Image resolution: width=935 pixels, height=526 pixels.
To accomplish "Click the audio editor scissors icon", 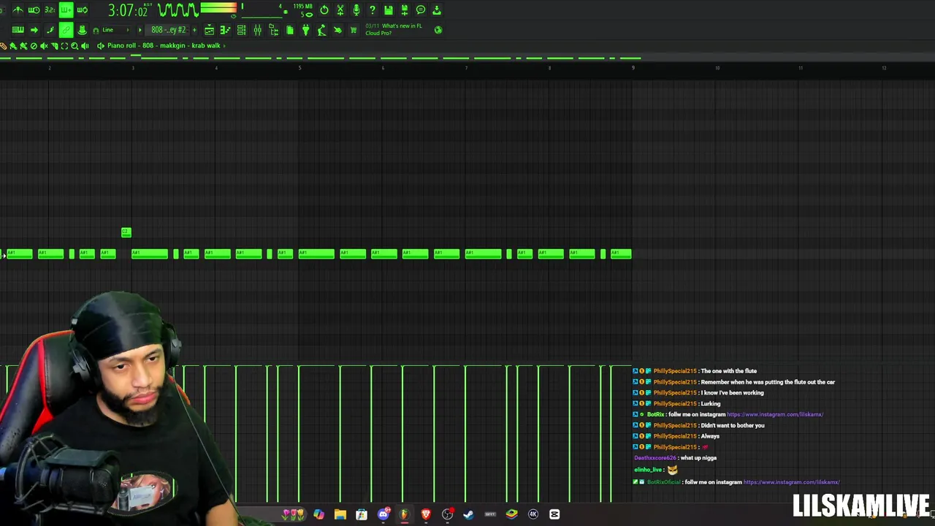I will point(340,10).
